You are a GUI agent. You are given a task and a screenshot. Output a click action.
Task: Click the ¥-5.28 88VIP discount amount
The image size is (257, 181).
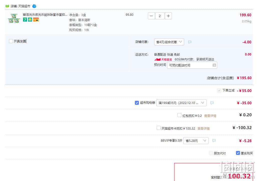pyautogui.click(x=245, y=141)
